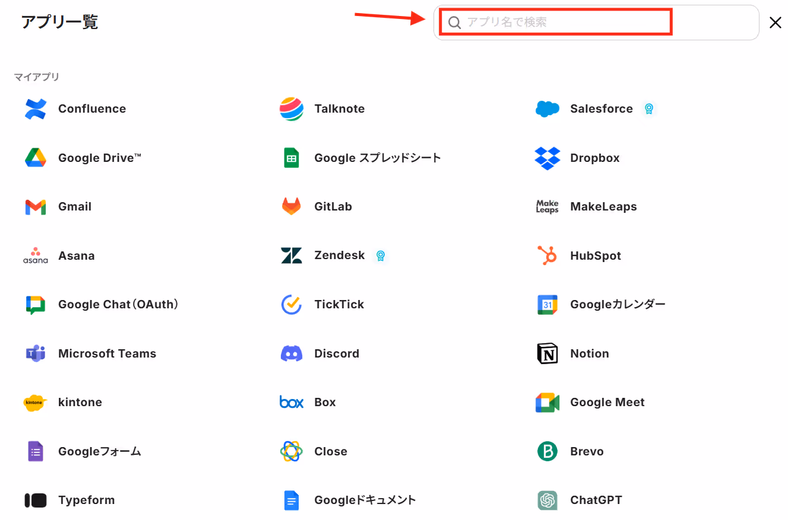Screen dimensions: 788x520
Task: Click the Google Drive triangle icon
Action: click(36, 158)
